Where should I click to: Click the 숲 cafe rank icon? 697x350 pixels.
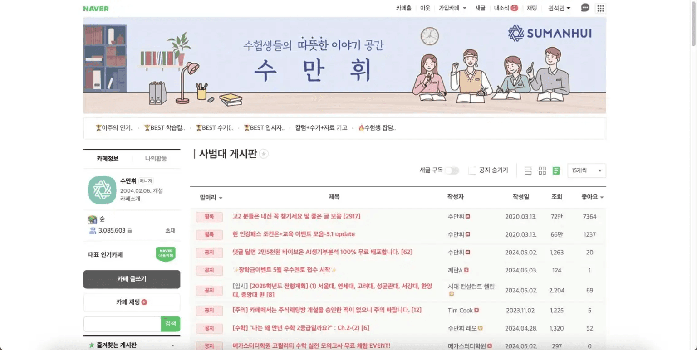93,219
